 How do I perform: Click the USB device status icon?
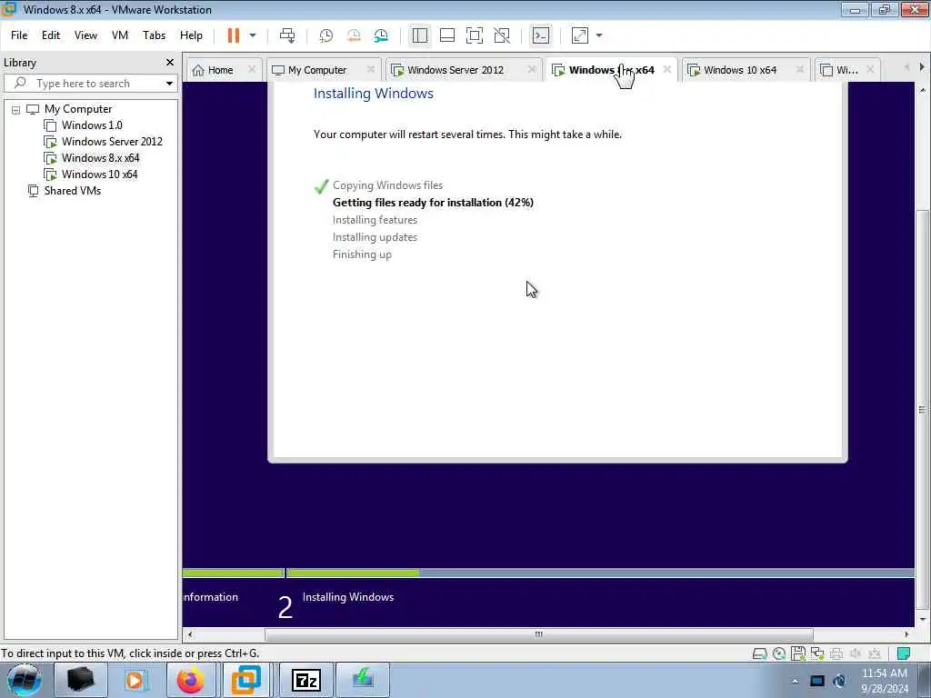coord(875,654)
